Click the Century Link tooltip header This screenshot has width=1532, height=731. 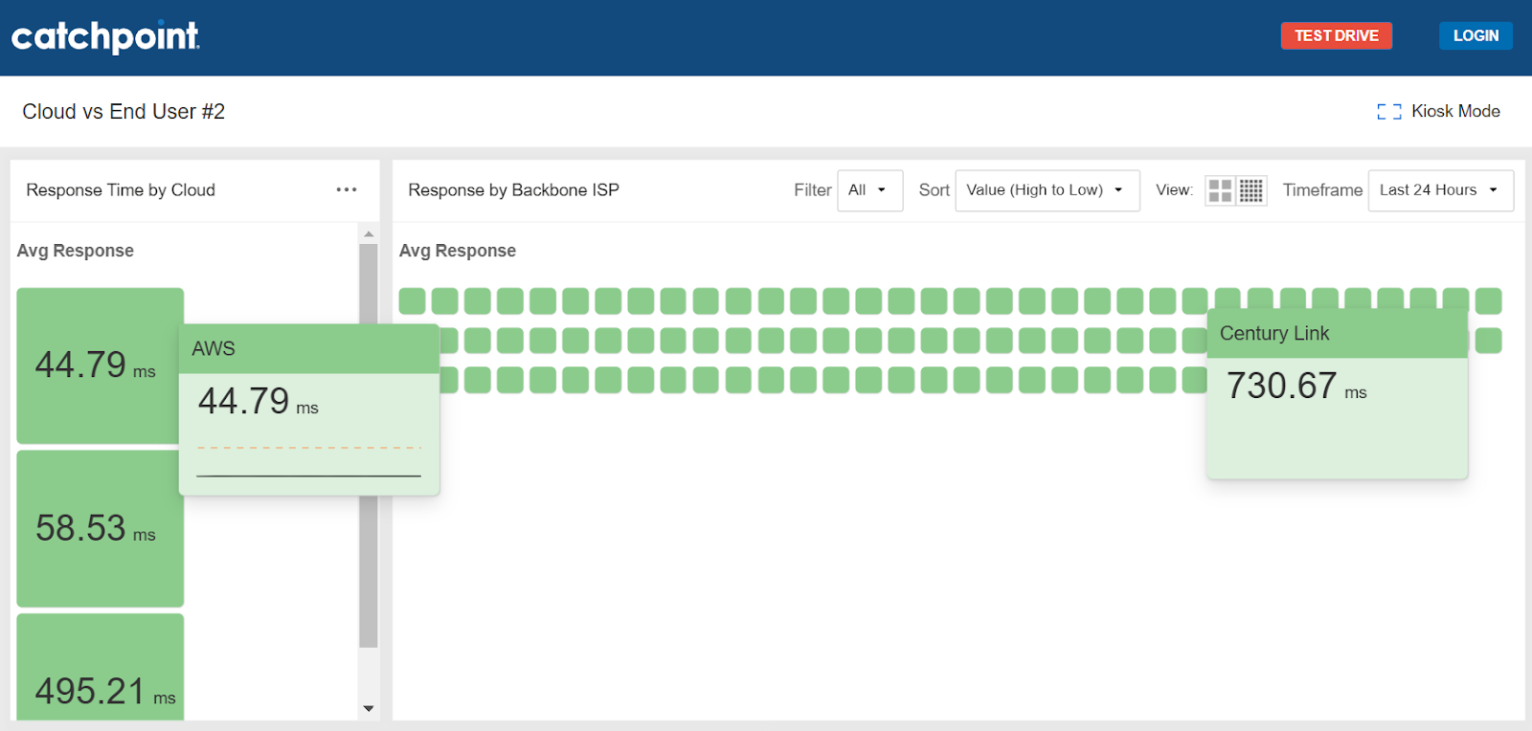[1338, 333]
